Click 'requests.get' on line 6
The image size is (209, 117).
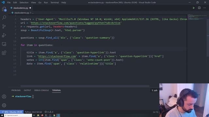coord(35,27)
